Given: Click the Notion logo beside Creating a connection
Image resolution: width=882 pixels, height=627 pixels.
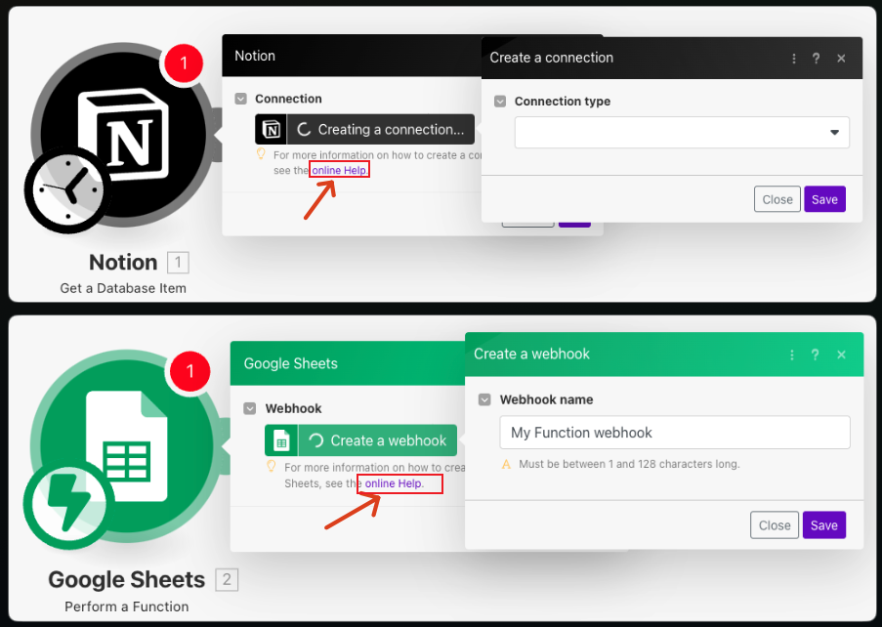Looking at the screenshot, I should [x=272, y=129].
